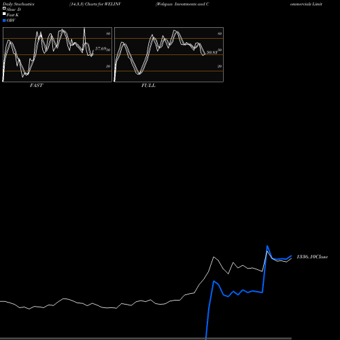
Task: Click the Slow D legend swatch
Action: (4, 9)
